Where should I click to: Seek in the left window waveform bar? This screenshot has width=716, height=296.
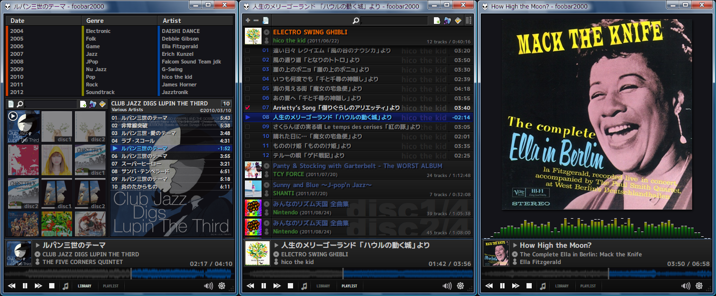click(x=119, y=274)
